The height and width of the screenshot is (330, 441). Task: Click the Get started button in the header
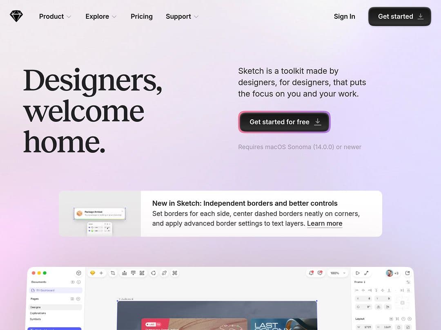[399, 17]
